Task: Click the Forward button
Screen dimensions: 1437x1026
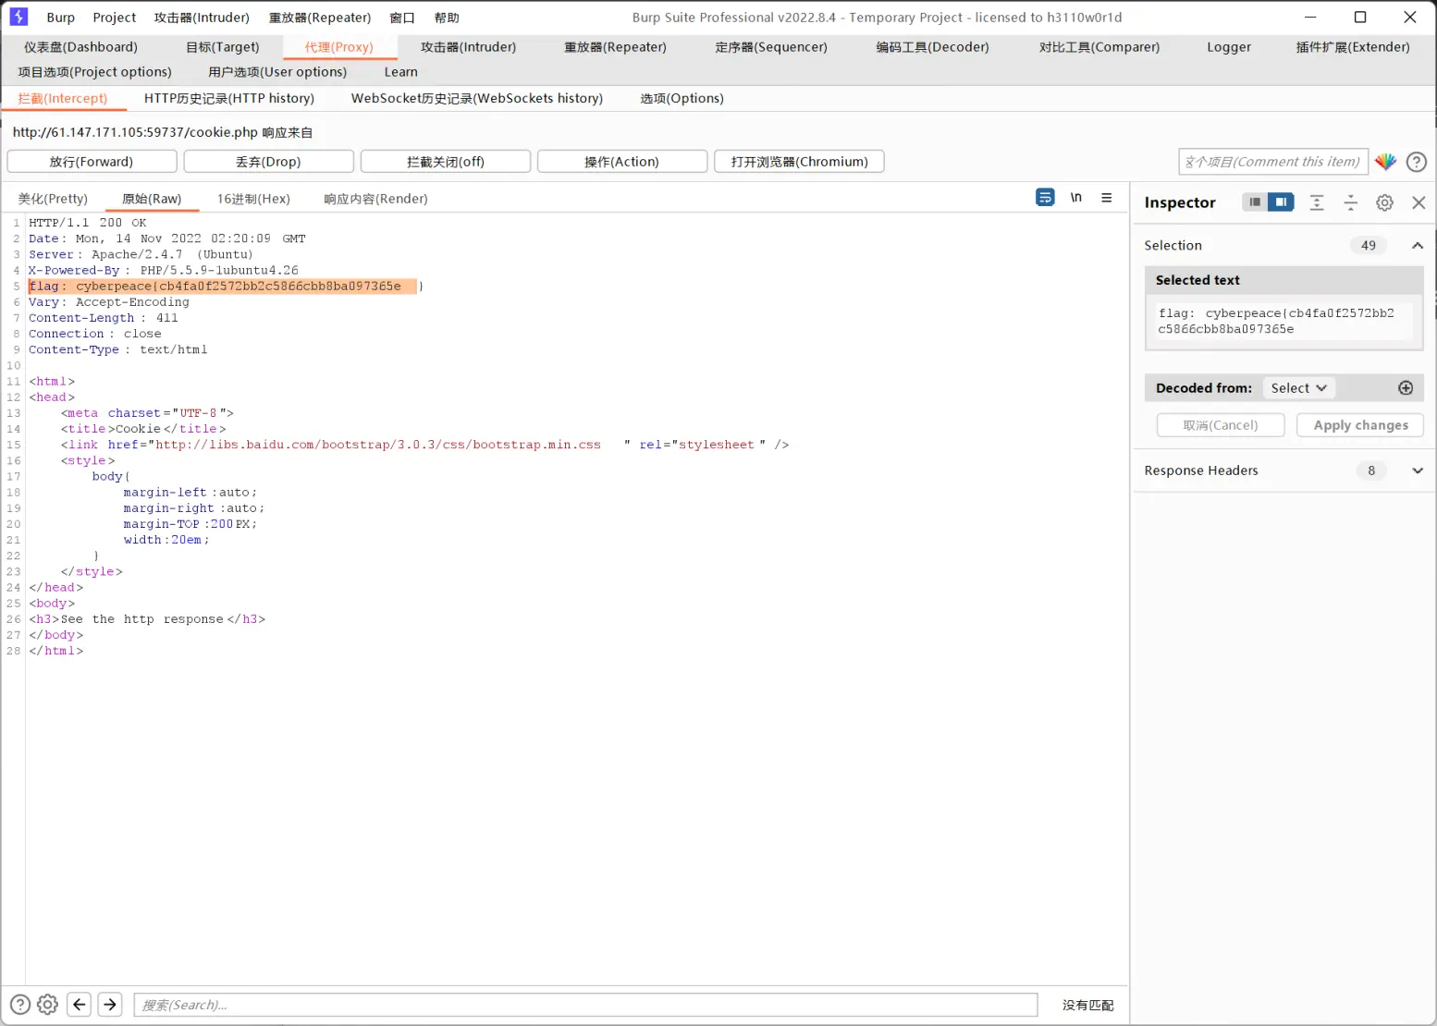Action: coord(92,162)
